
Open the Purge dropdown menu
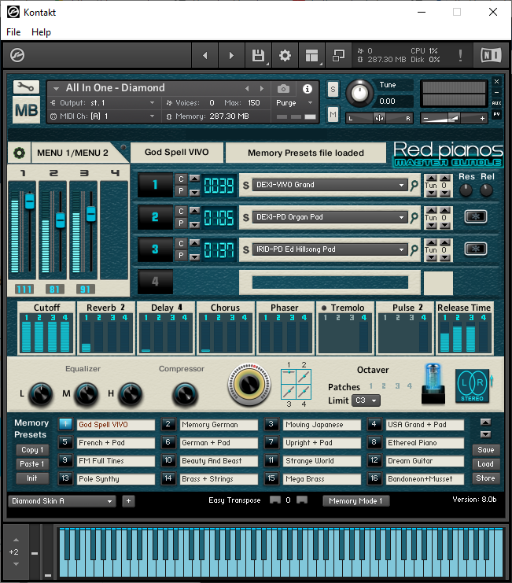(294, 103)
